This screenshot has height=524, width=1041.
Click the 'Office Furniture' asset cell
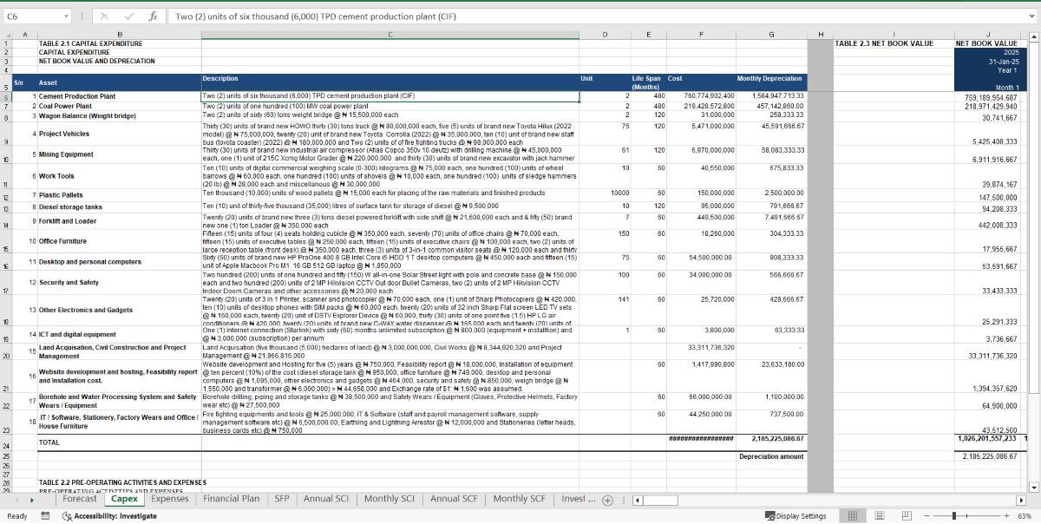click(x=119, y=240)
